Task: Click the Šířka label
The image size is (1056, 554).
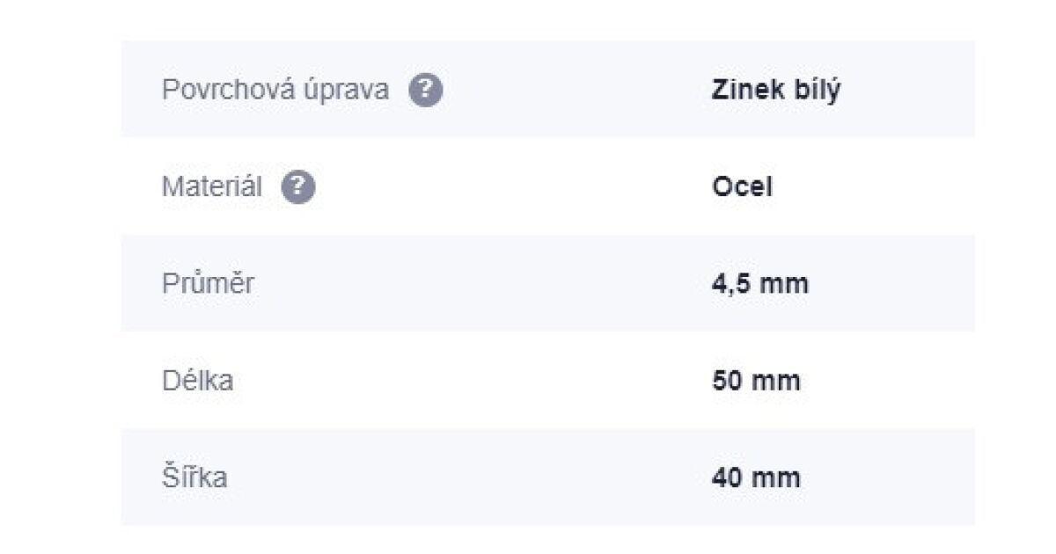Action: pos(194,478)
